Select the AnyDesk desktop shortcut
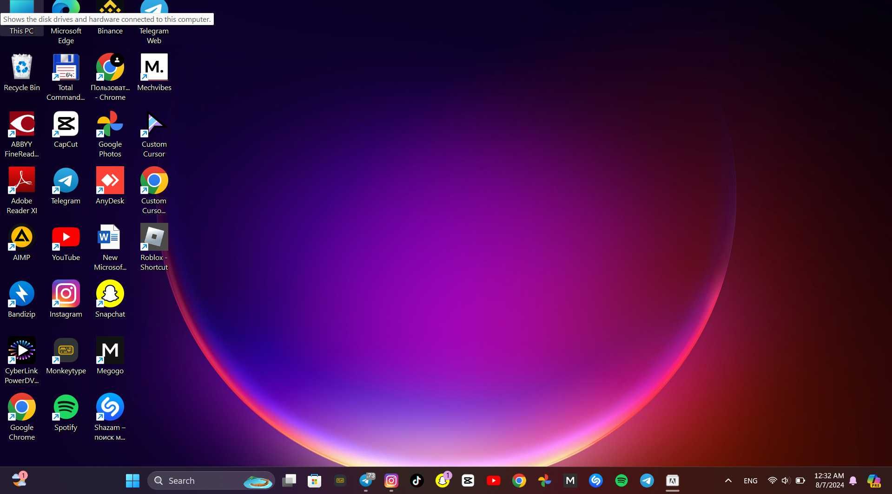Image resolution: width=892 pixels, height=494 pixels. click(110, 186)
